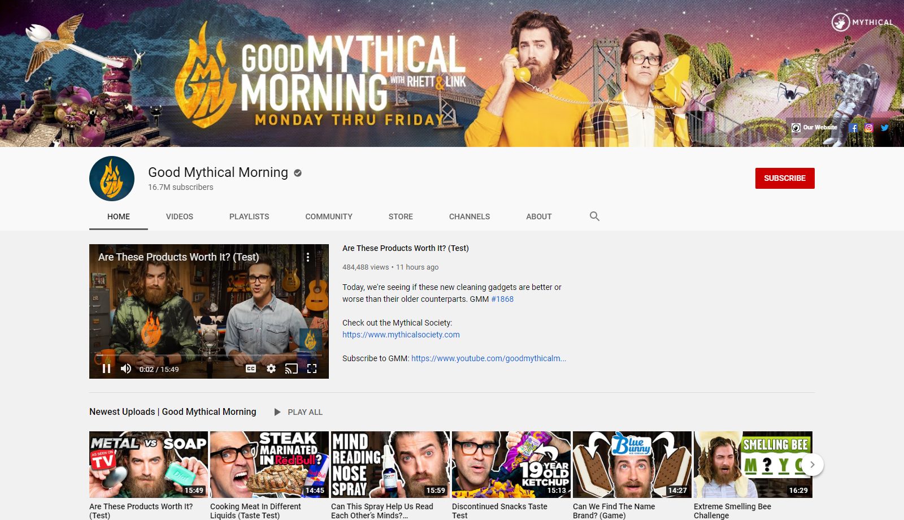The image size is (904, 520).
Task: Open 'Can We Find The Name Brand?' title
Action: tap(614, 511)
